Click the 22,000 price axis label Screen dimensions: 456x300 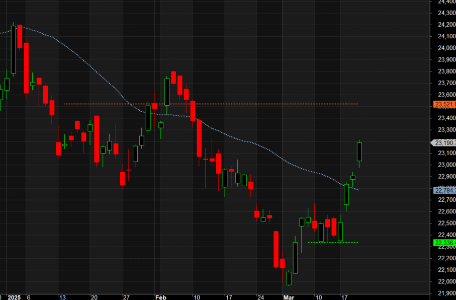pos(446,281)
